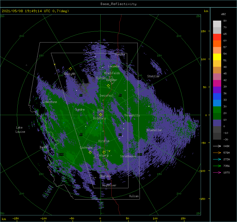This screenshot has width=237, height=222.
Task: Click the Blackfalds city label
Action: (112, 73)
